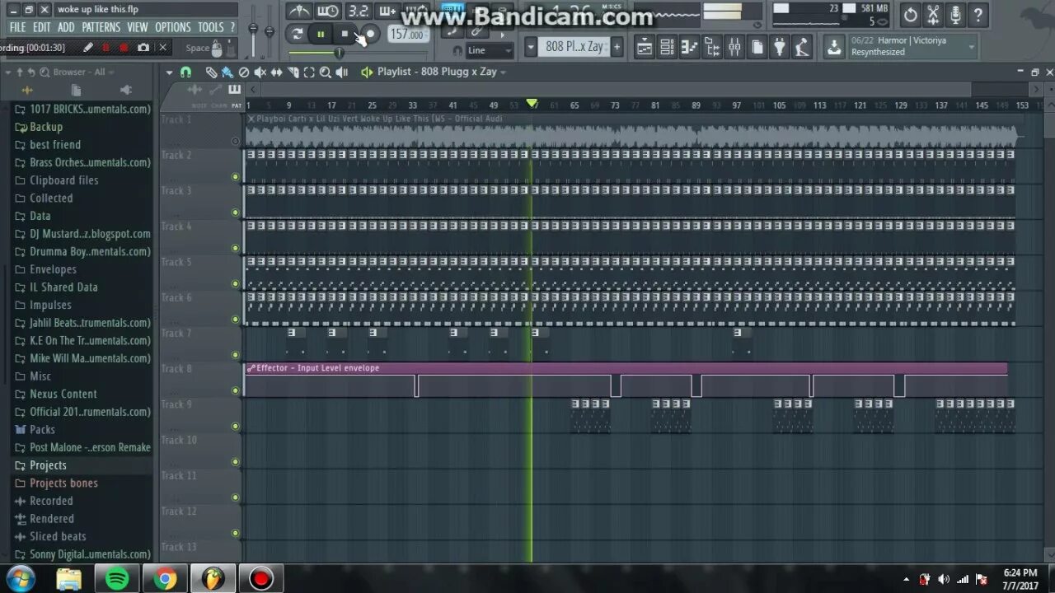The image size is (1055, 593).
Task: Select the playlist Playback speaker tool
Action: coord(341,72)
